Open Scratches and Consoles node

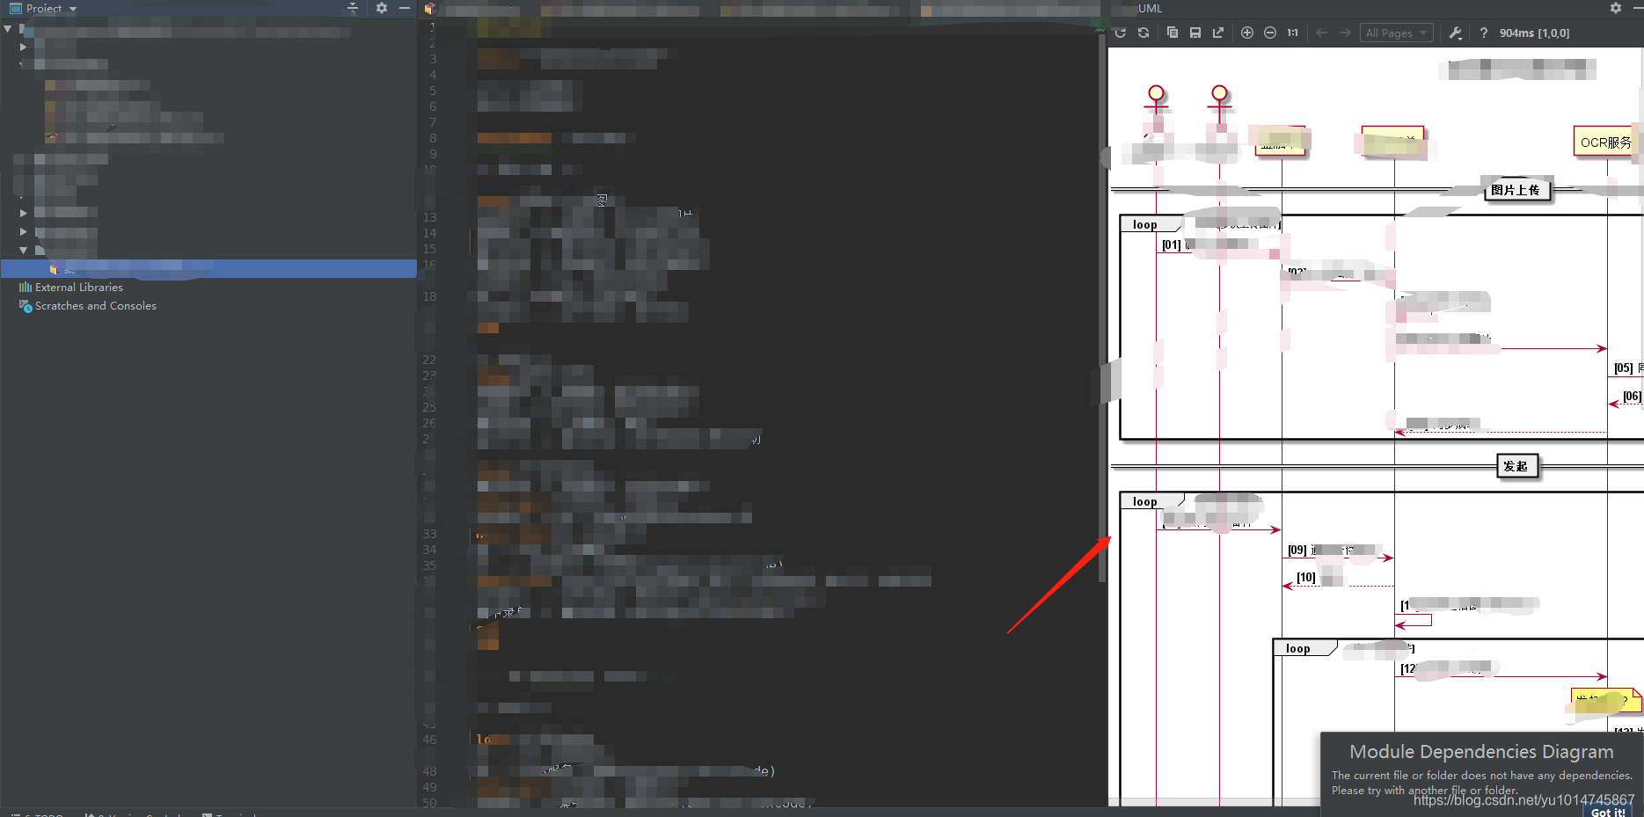coord(88,305)
